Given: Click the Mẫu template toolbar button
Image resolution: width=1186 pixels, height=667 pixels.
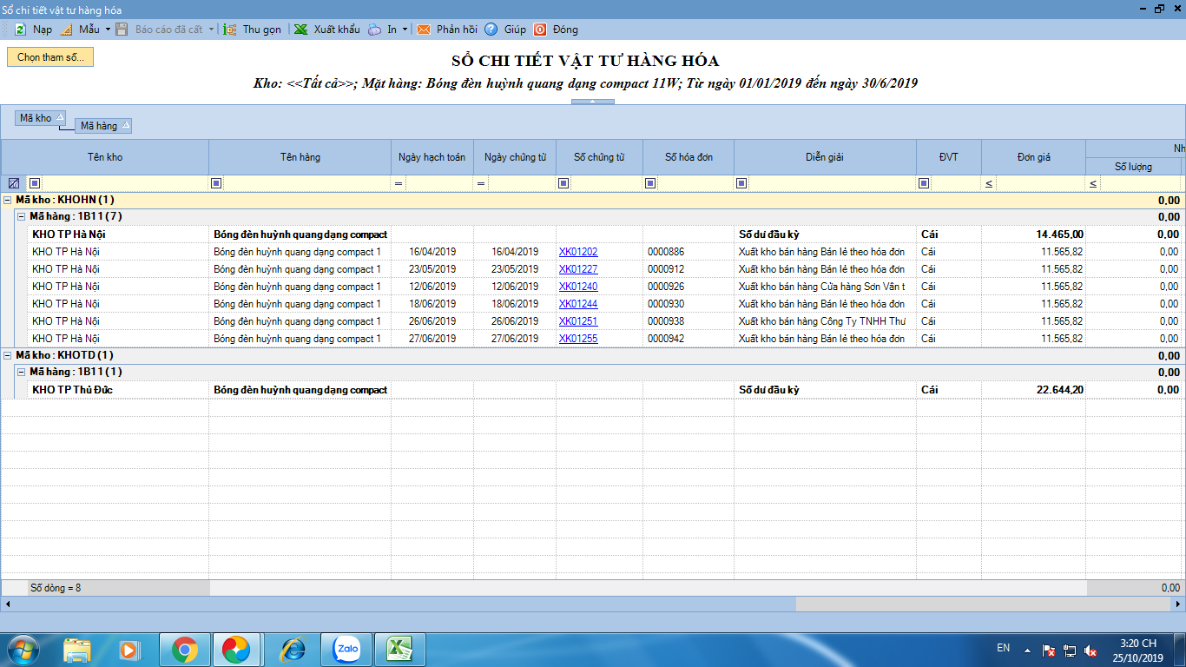Looking at the screenshot, I should click(x=80, y=30).
